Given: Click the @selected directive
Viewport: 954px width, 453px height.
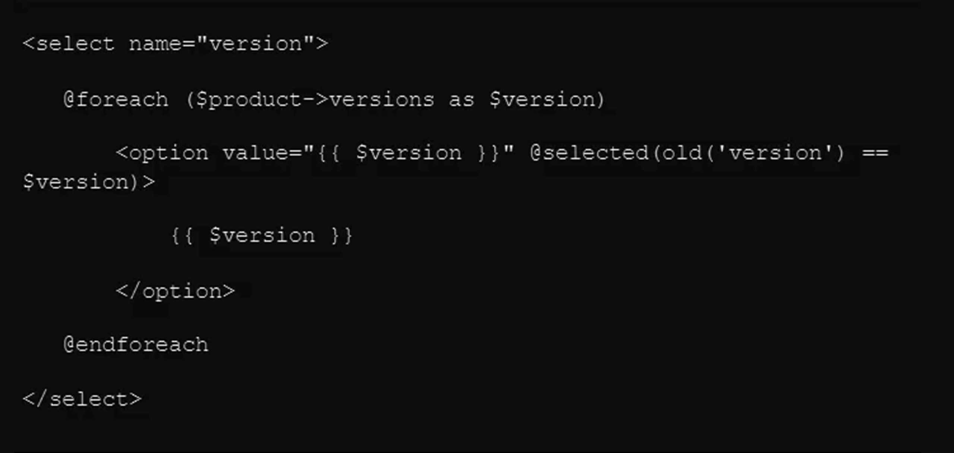Looking at the screenshot, I should [589, 153].
